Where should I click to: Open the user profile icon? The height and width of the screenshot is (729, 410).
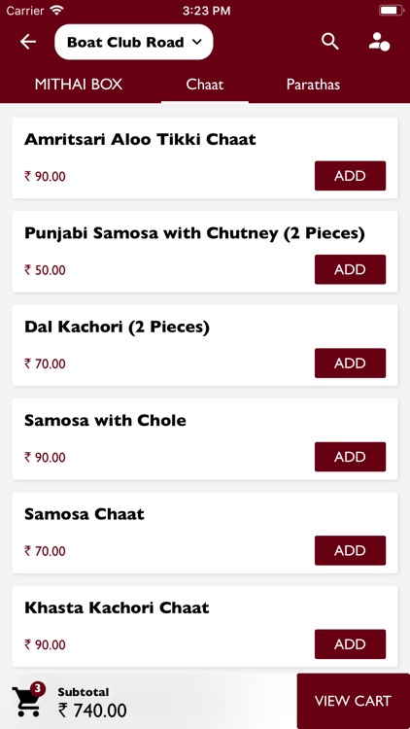tap(379, 42)
